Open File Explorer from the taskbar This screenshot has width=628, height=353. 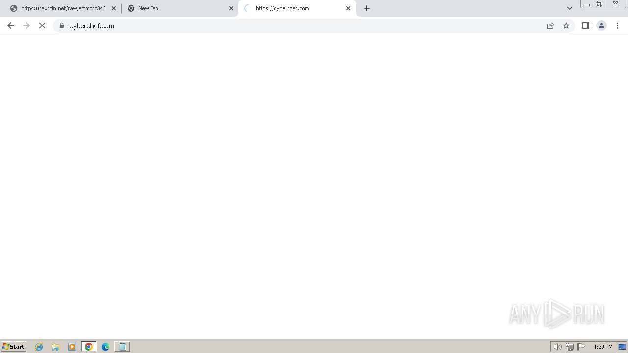(55, 347)
